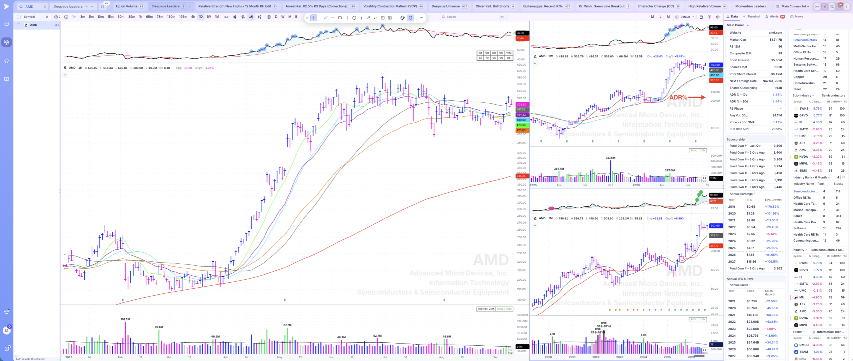
Task: Toggle the magnet snap mode
Action: (411, 18)
